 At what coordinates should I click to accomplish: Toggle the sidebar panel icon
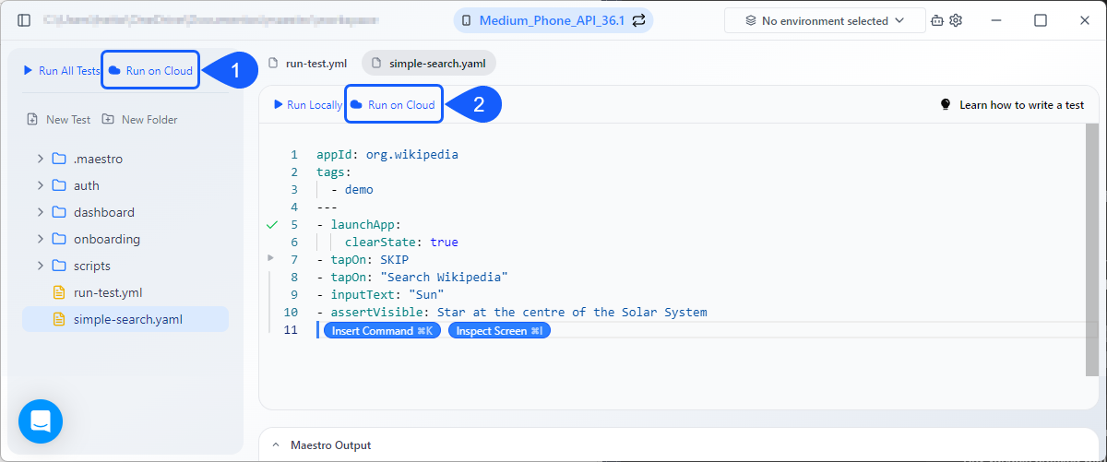tap(24, 20)
